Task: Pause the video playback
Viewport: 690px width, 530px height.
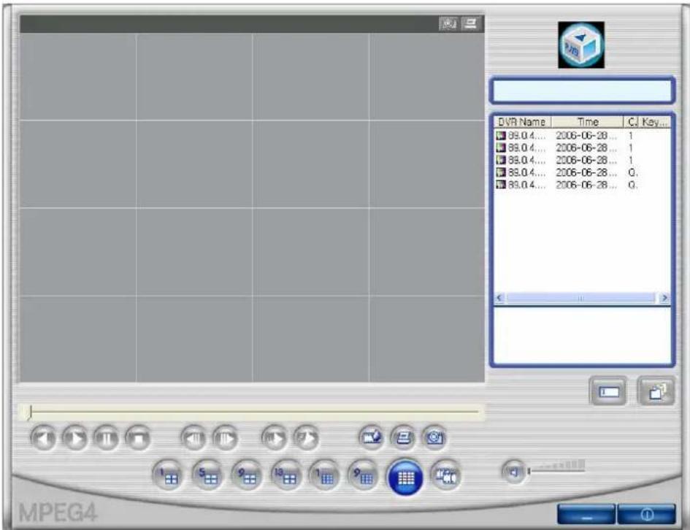Action: pyautogui.click(x=107, y=438)
